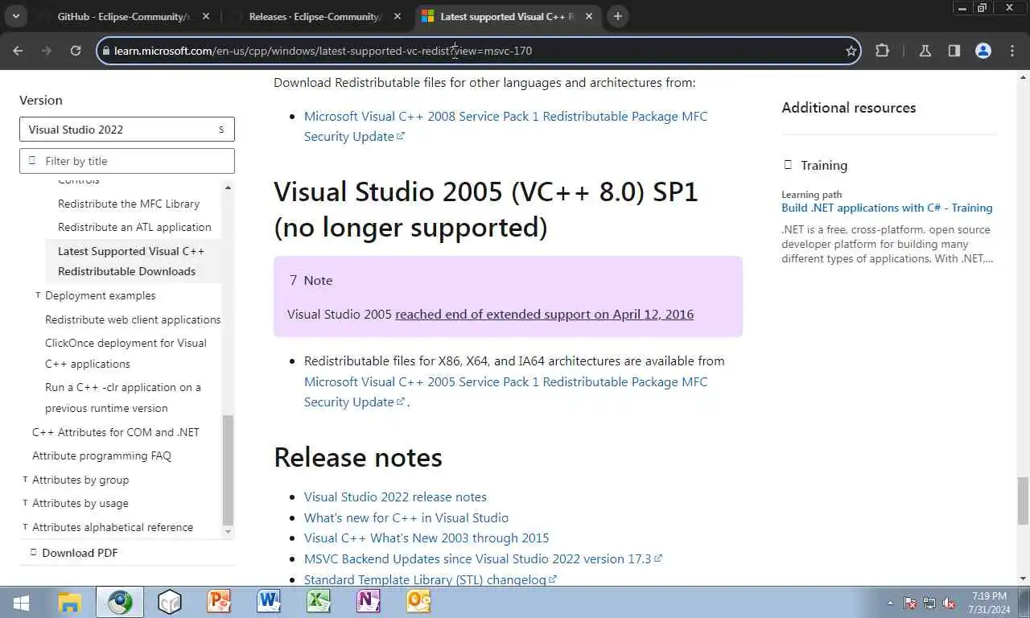Viewport: 1030px width, 618px height.
Task: Focus the learn.microsoft.com address bar
Action: (479, 51)
